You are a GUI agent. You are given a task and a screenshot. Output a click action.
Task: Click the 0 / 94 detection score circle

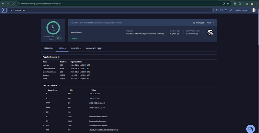53,28
